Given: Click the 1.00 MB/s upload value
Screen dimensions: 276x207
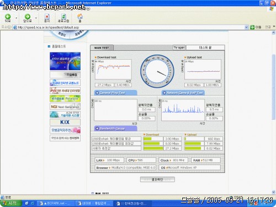Looking at the screenshot, I should point(213,85).
